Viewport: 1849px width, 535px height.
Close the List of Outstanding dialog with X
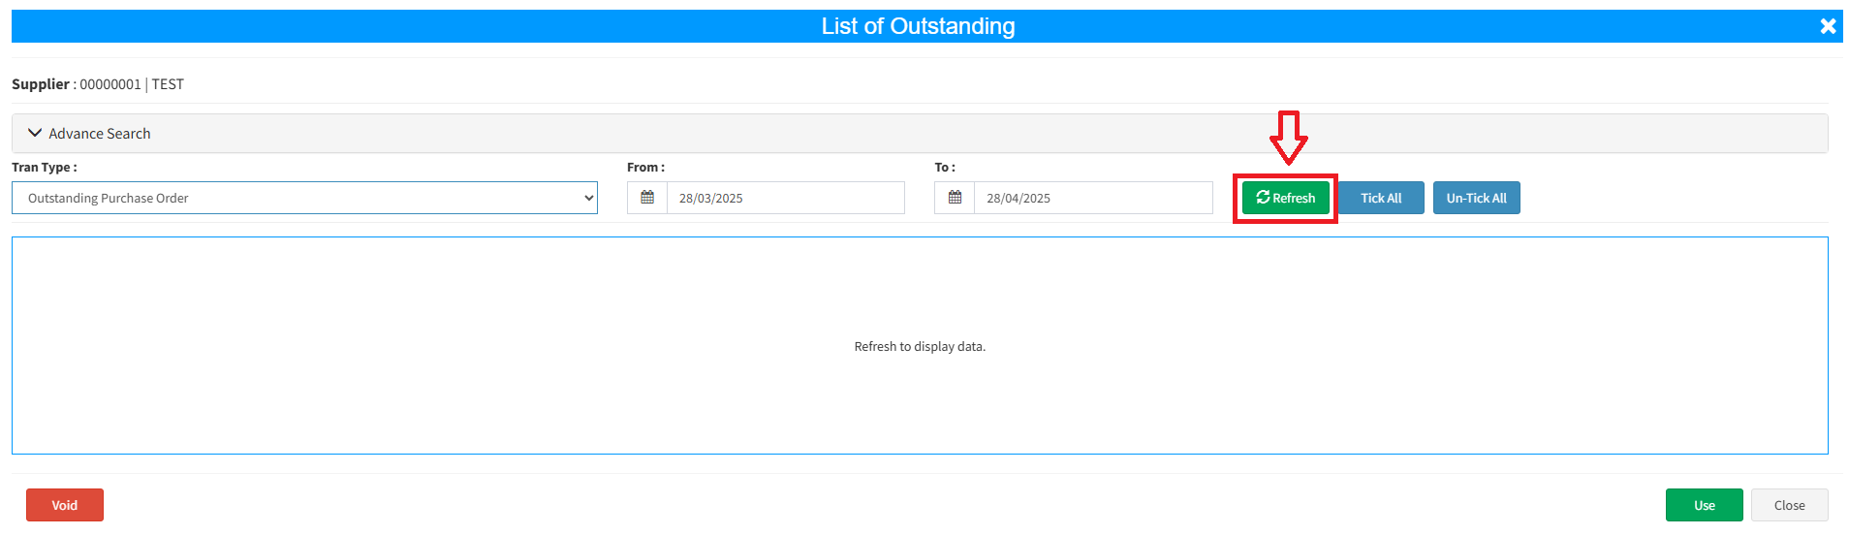1827,26
